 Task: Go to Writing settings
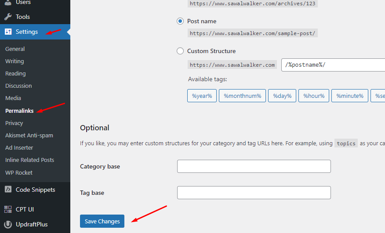(x=15, y=61)
